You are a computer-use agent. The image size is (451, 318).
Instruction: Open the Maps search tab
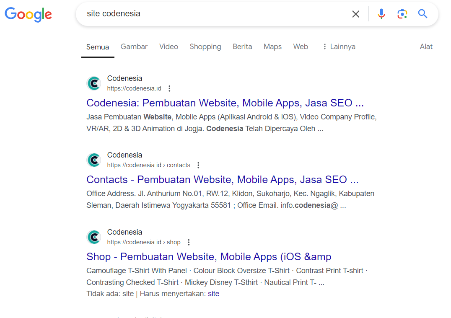pyautogui.click(x=272, y=47)
